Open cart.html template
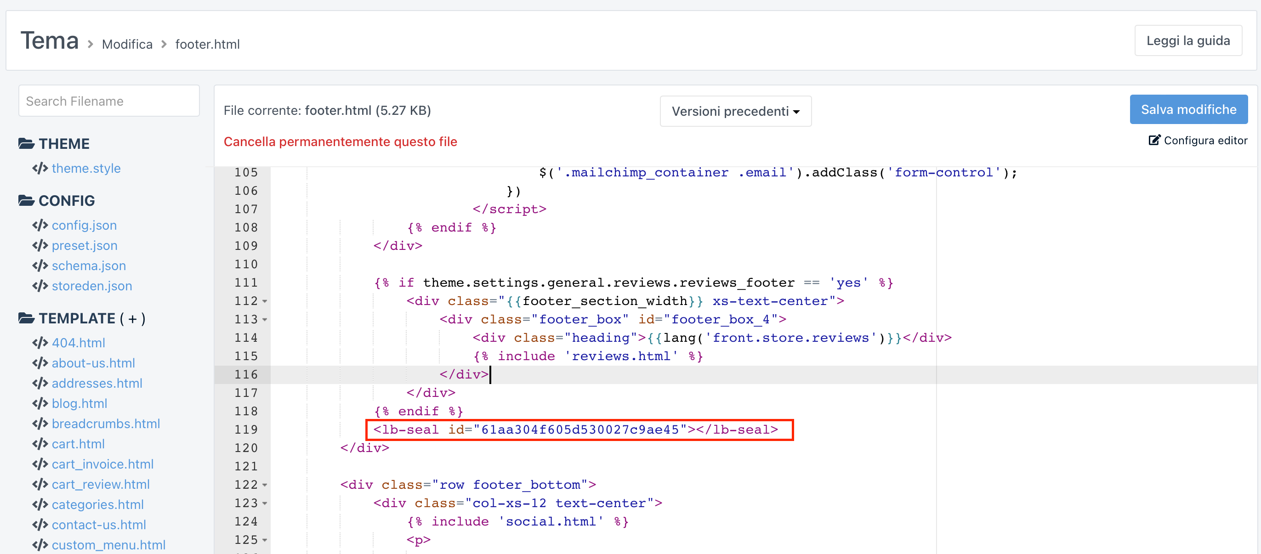Screen dimensions: 1261x554 (x=78, y=443)
